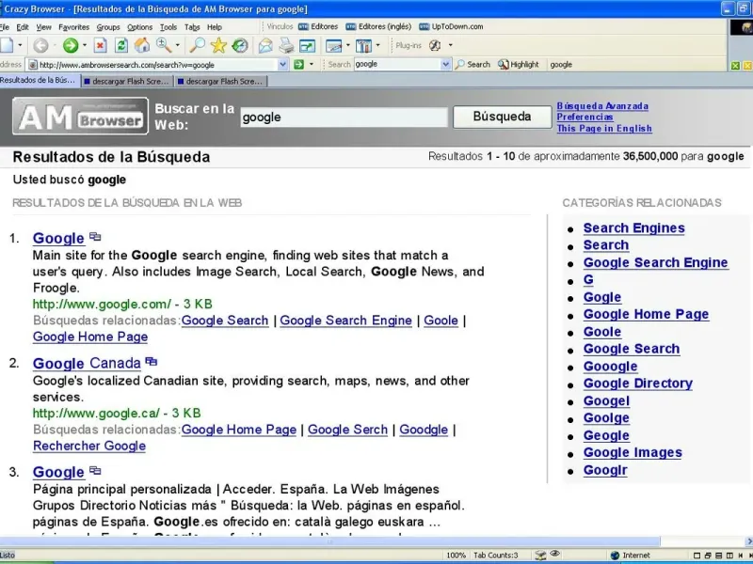Click the Búsqueda button
Viewport: 753px width, 564px height.
pyautogui.click(x=503, y=117)
